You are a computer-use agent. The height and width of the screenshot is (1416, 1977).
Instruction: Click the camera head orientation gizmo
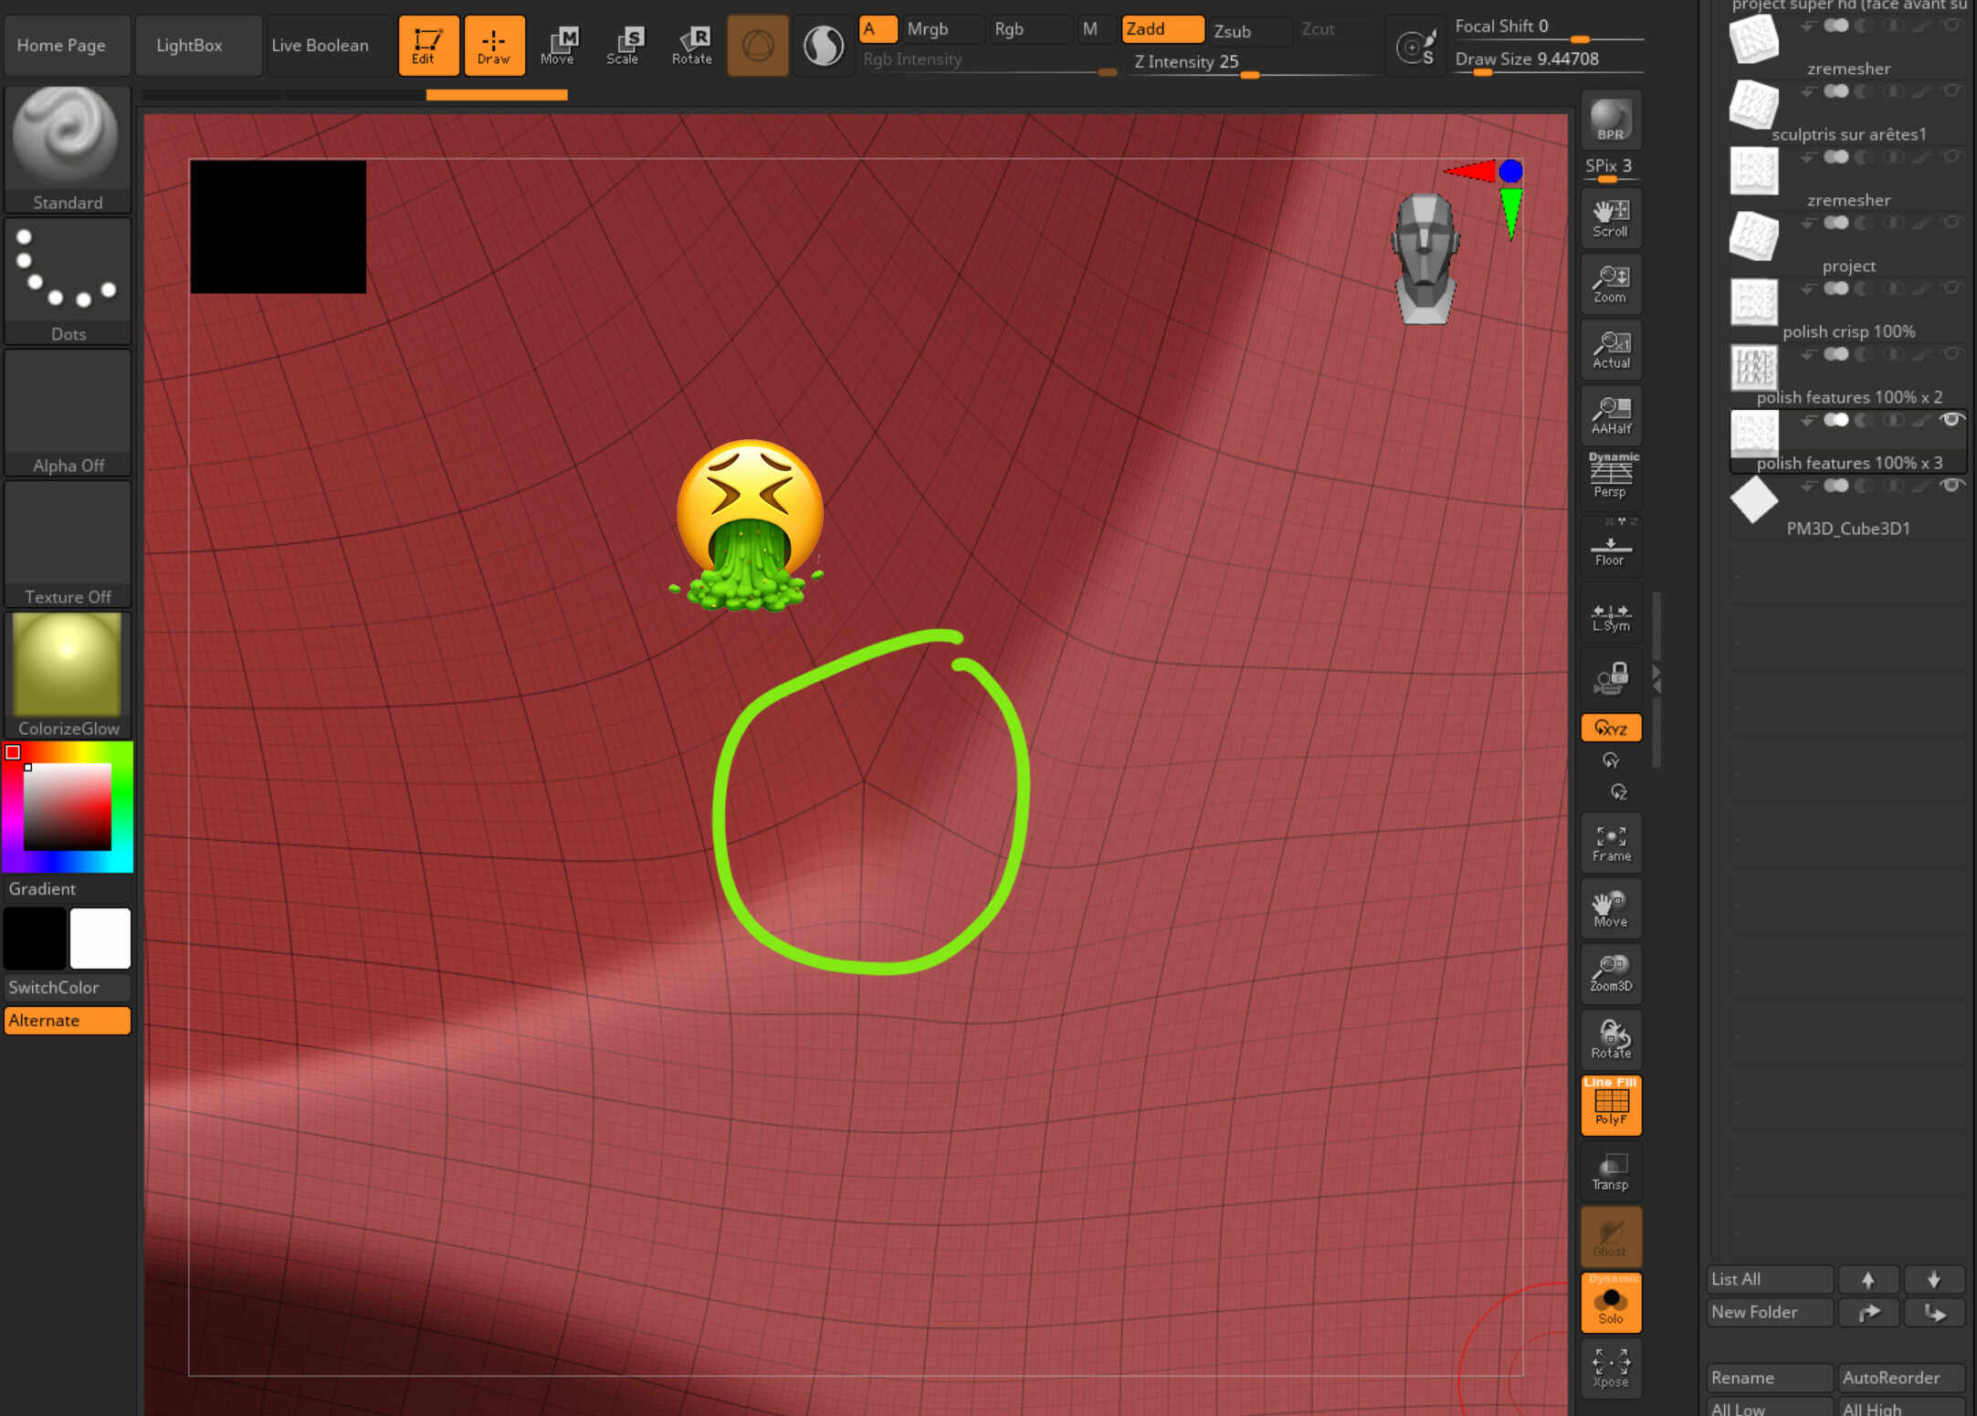click(x=1425, y=258)
